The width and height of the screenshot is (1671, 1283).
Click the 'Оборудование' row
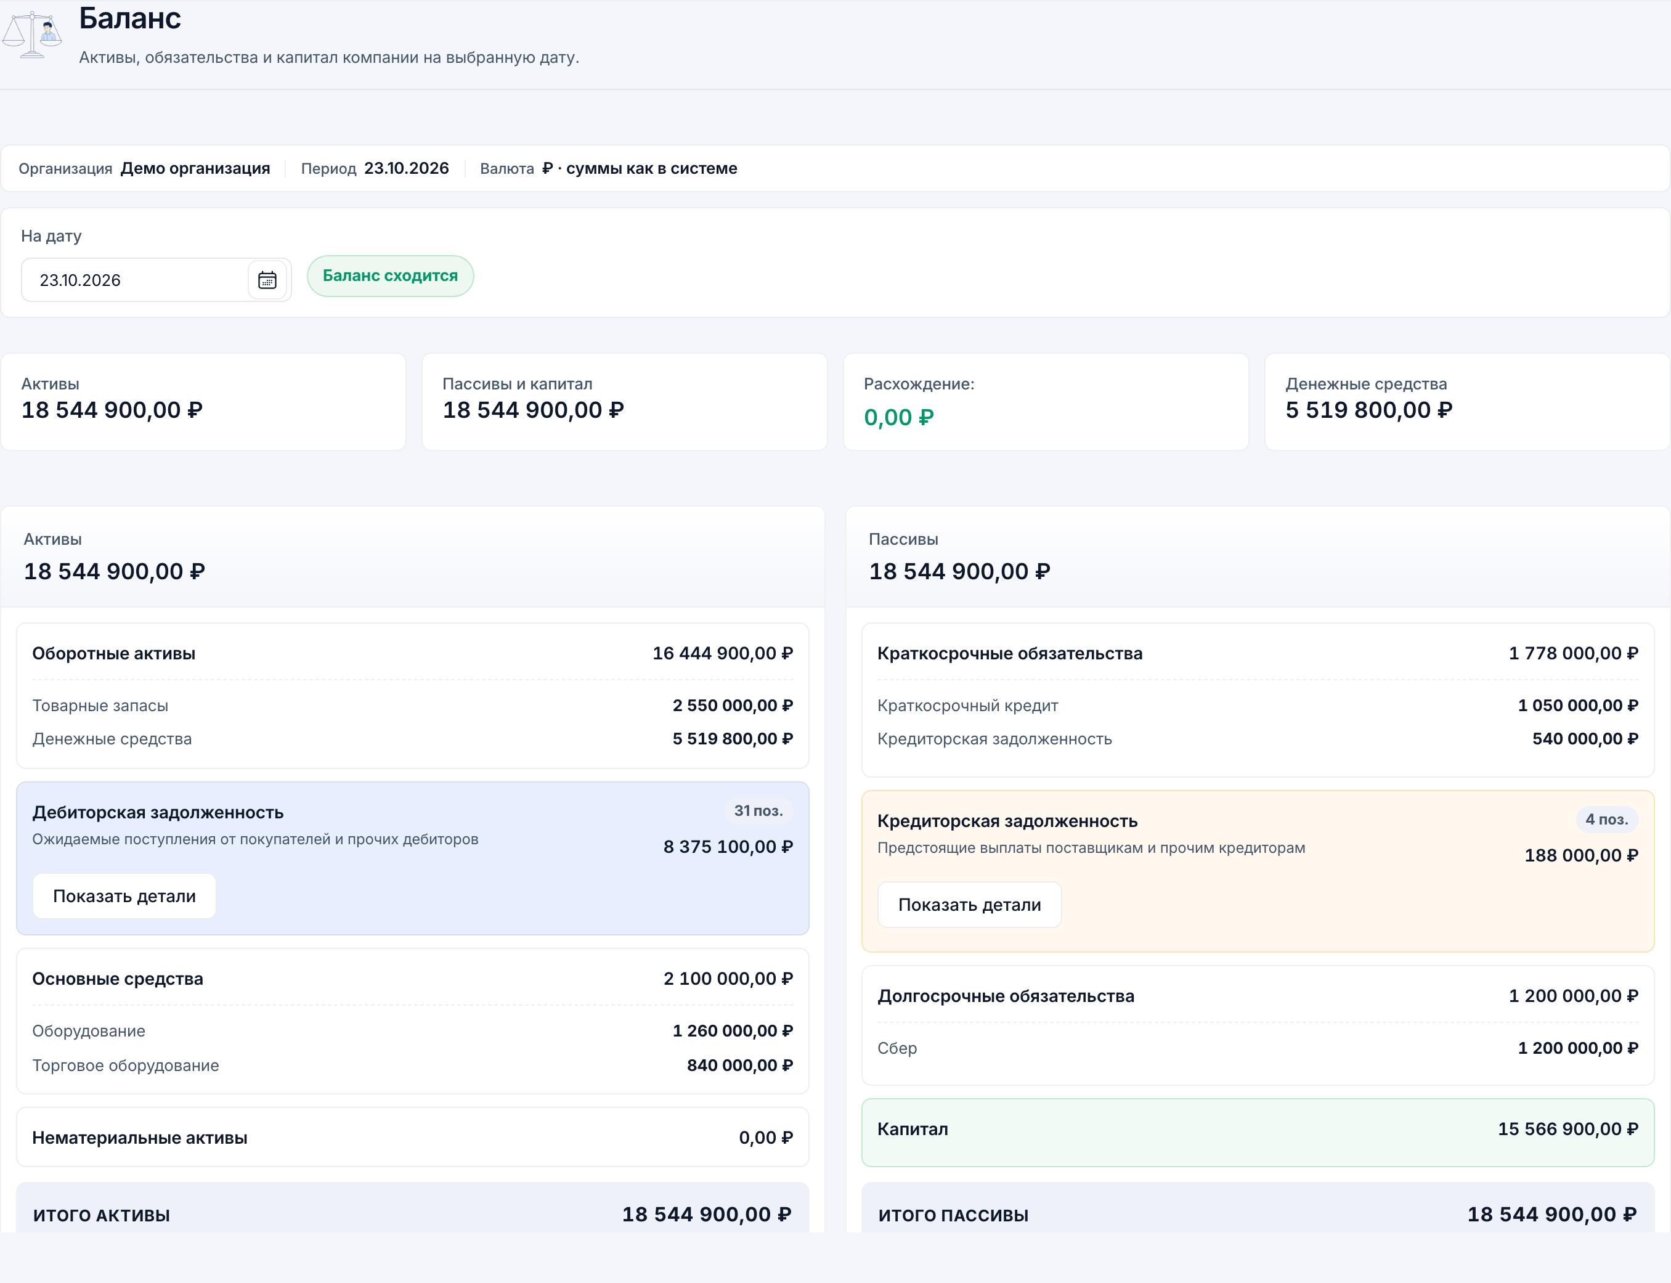pos(412,1031)
